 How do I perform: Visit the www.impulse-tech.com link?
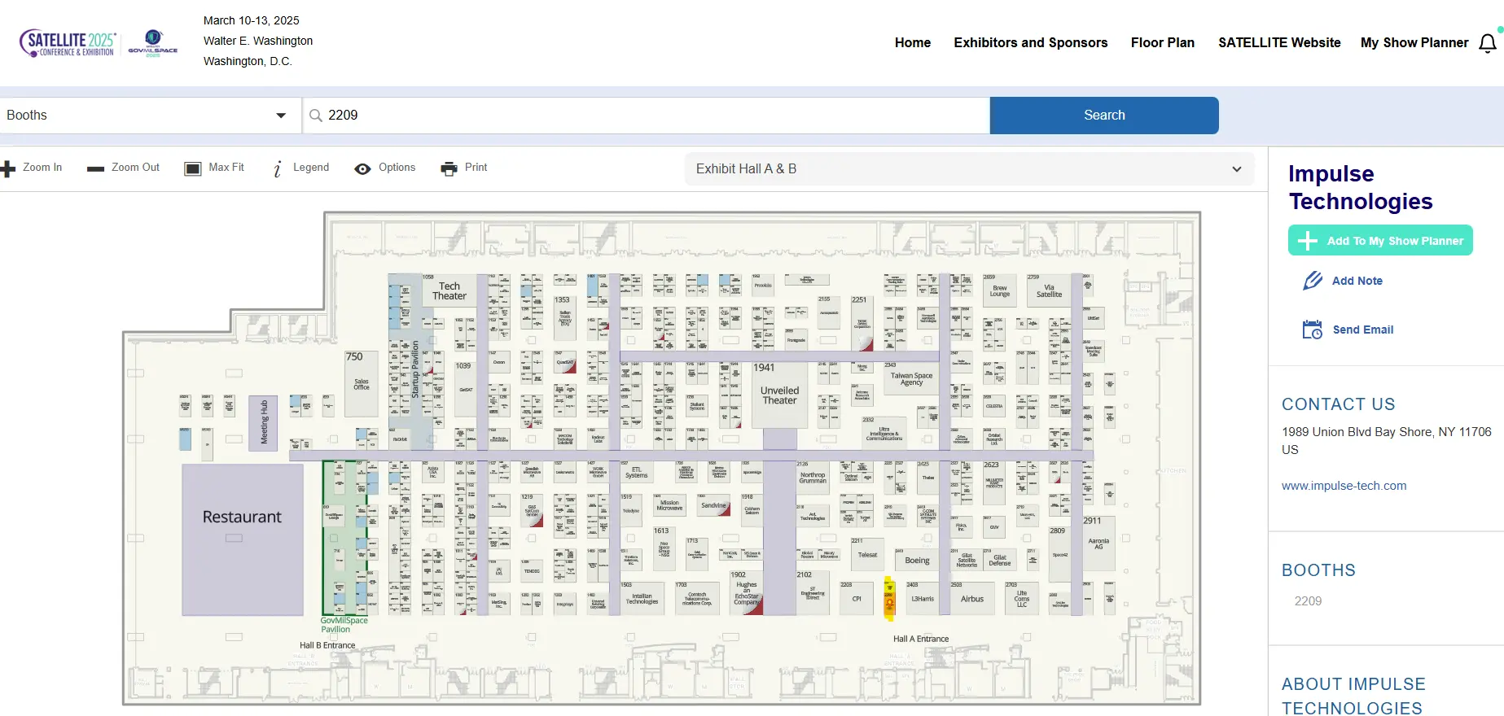tap(1344, 486)
